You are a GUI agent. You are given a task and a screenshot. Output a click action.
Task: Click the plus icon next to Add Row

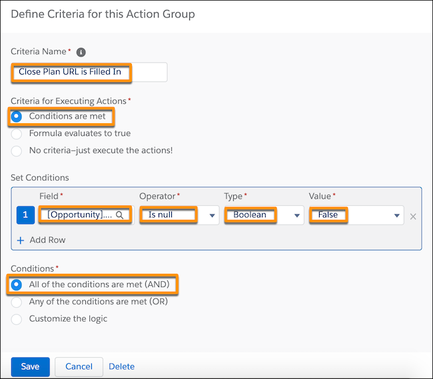[x=21, y=240]
